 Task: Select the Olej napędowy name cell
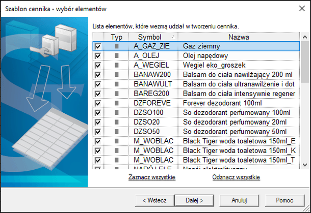238,55
